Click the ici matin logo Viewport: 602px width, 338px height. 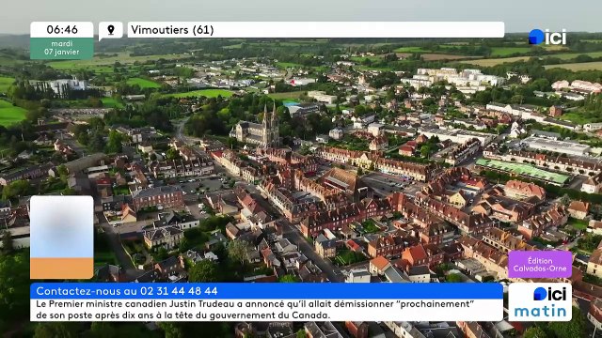click(540, 302)
